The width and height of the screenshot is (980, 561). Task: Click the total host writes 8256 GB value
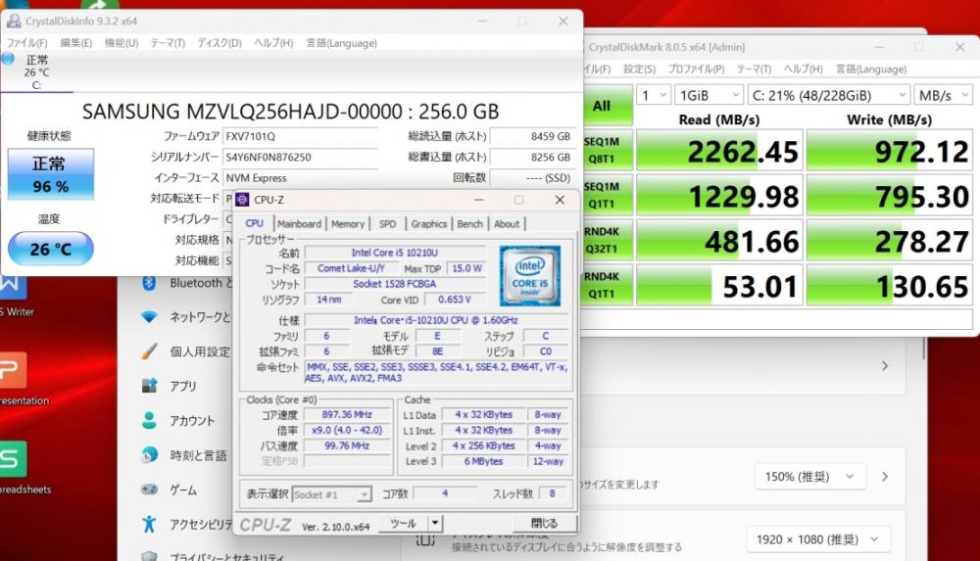pos(532,157)
